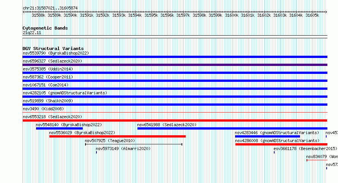
Task: Open the esv3661178 (Besenbacher2015) label
Action: click(x=305, y=149)
